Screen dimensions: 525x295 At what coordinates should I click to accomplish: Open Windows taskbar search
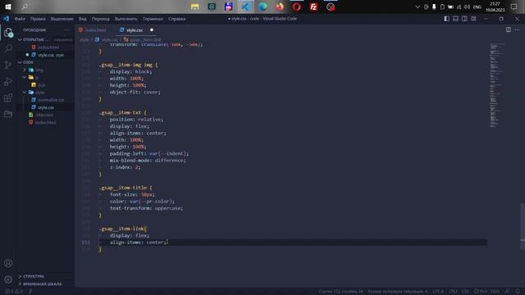[x=25, y=7]
